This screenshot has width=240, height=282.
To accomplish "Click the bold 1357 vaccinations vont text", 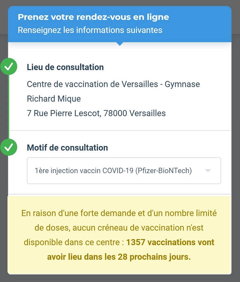I will coord(170,242).
